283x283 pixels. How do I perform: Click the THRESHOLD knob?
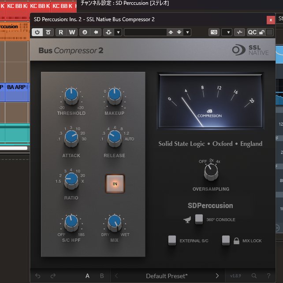[71, 96]
